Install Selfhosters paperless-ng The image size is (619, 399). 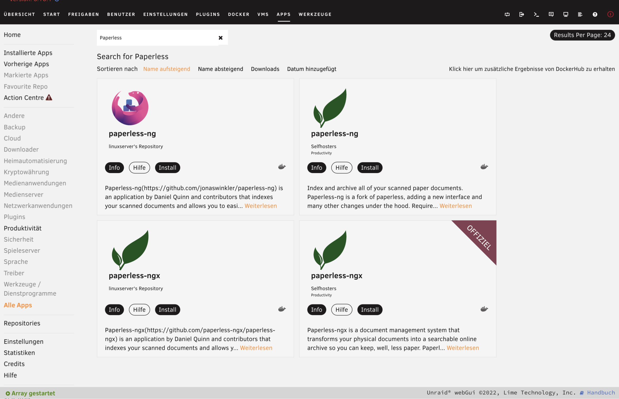370,168
